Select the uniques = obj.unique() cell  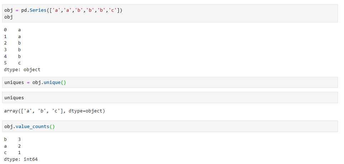(170, 82)
